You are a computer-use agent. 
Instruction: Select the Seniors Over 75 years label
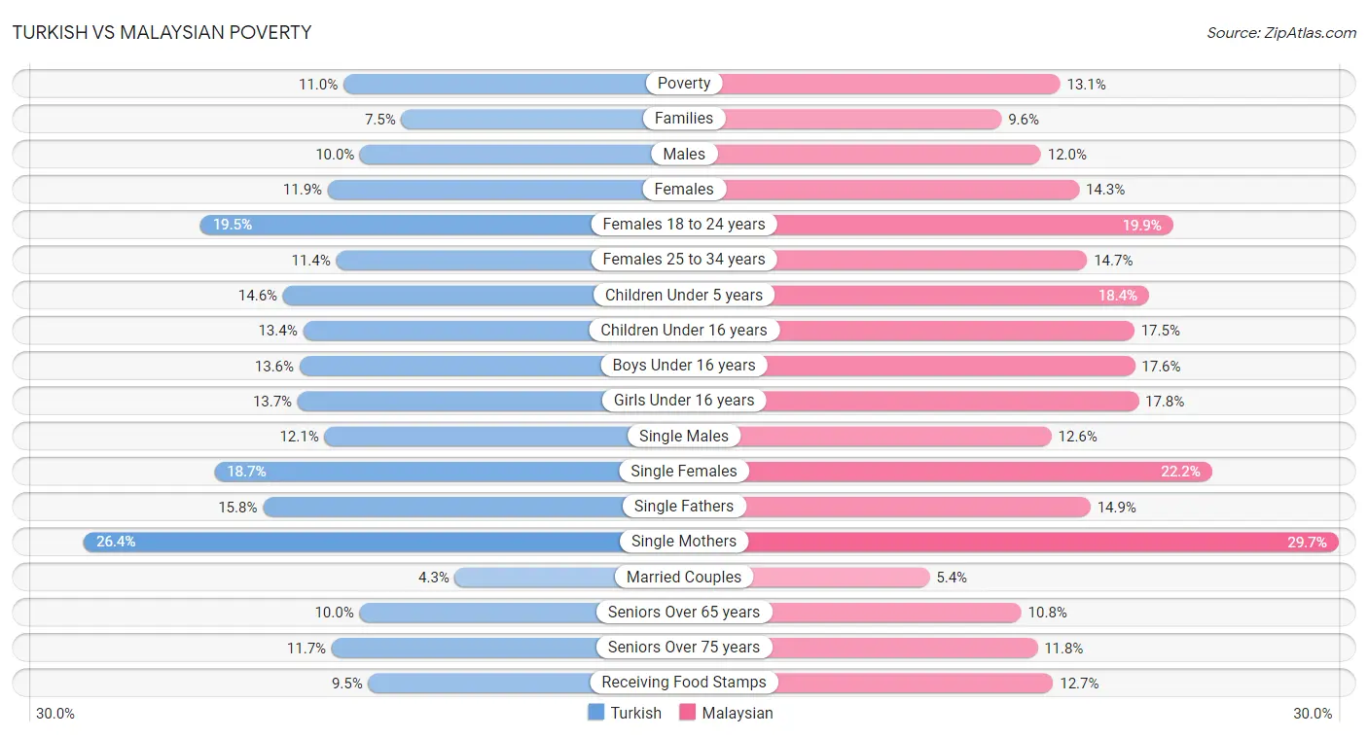(x=684, y=648)
